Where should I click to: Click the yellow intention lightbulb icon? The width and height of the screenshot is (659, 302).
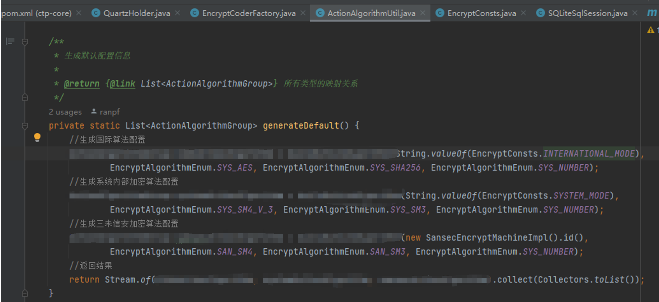[37, 138]
